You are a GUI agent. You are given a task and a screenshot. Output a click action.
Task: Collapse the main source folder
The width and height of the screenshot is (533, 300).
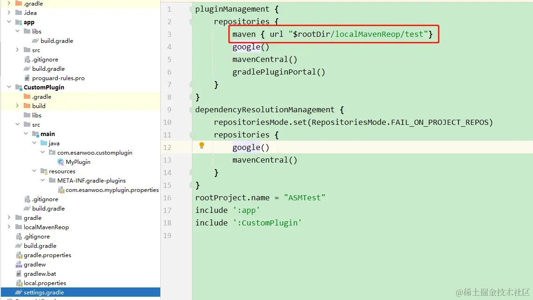click(x=26, y=134)
